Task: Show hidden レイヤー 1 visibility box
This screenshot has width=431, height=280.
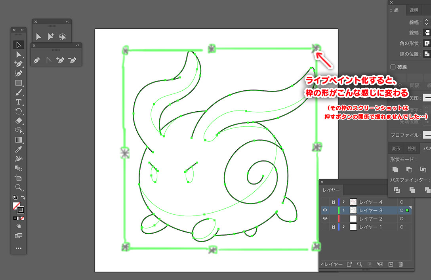Action: [325, 227]
